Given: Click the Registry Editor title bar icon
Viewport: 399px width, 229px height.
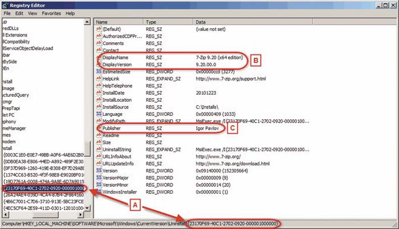Looking at the screenshot, I should coord(6,4).
